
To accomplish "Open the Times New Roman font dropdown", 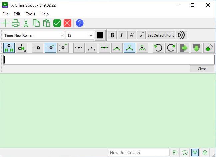I will pos(34,35).
